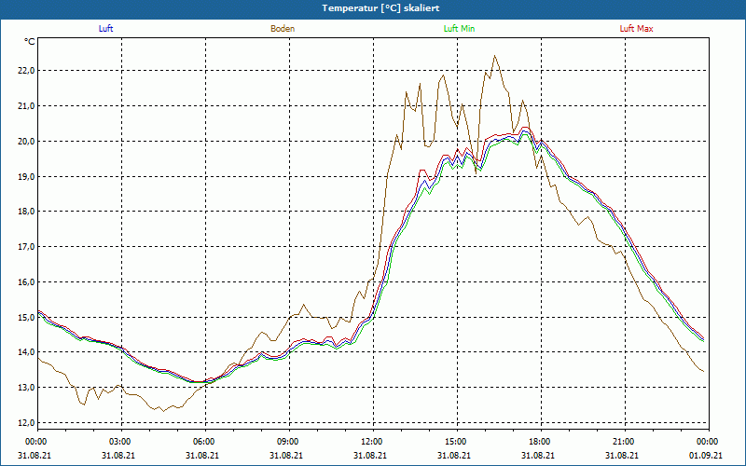Click the Boden curve's highest peak above 22,0
Image resolution: width=746 pixels, height=466 pixels.
(495, 56)
